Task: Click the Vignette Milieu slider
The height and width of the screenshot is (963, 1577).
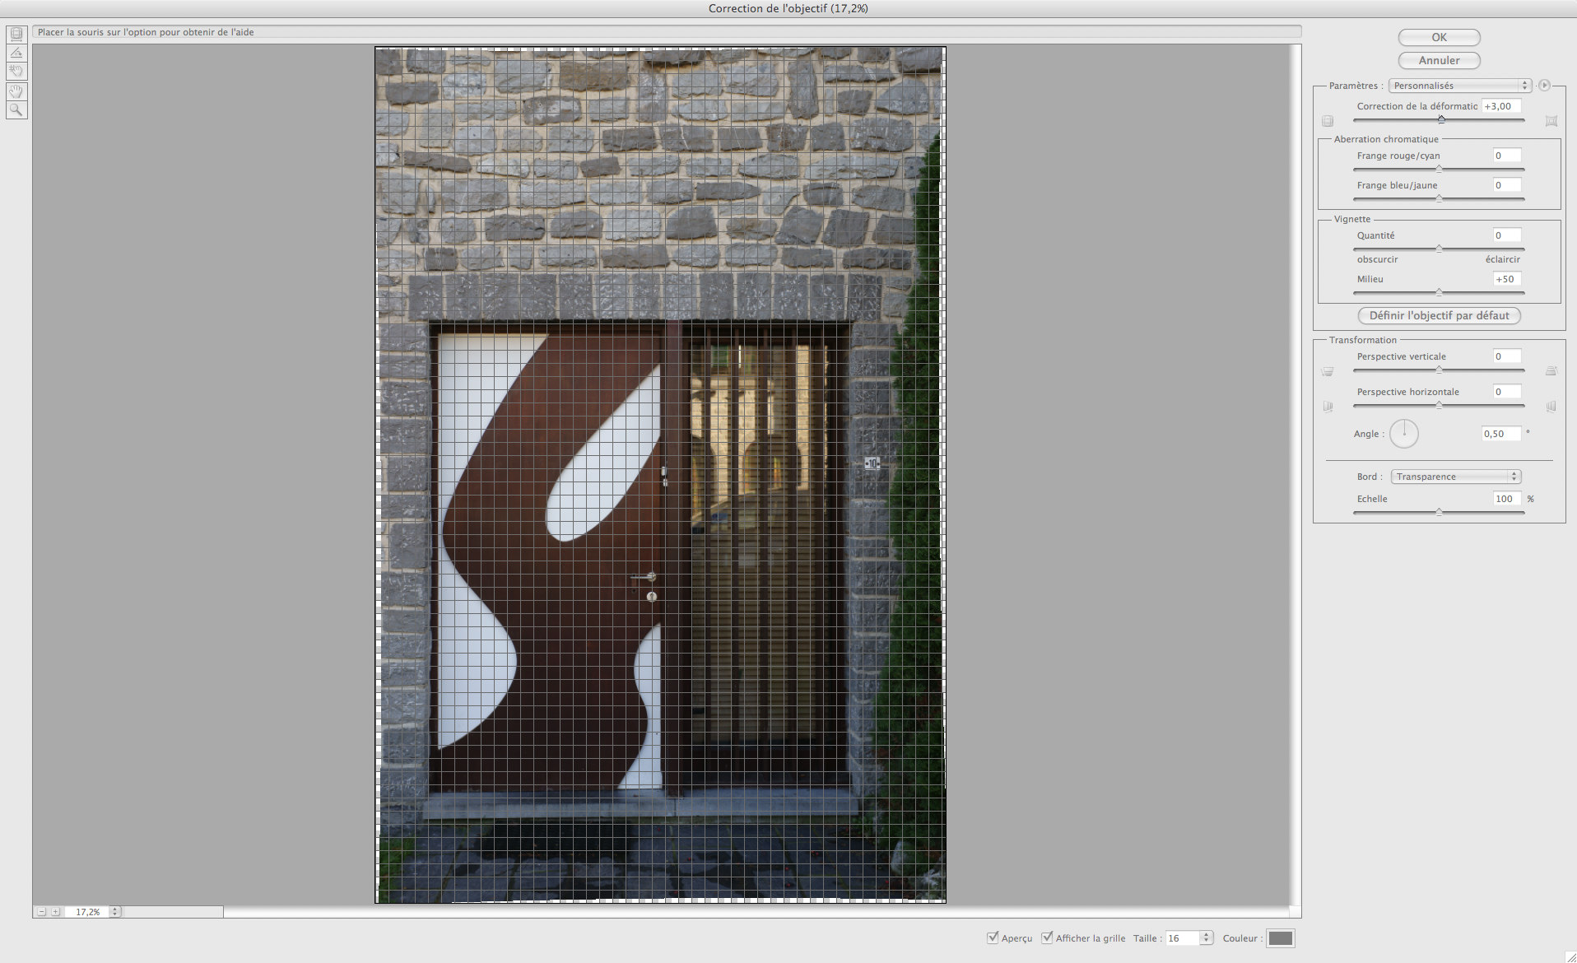Action: (x=1439, y=293)
